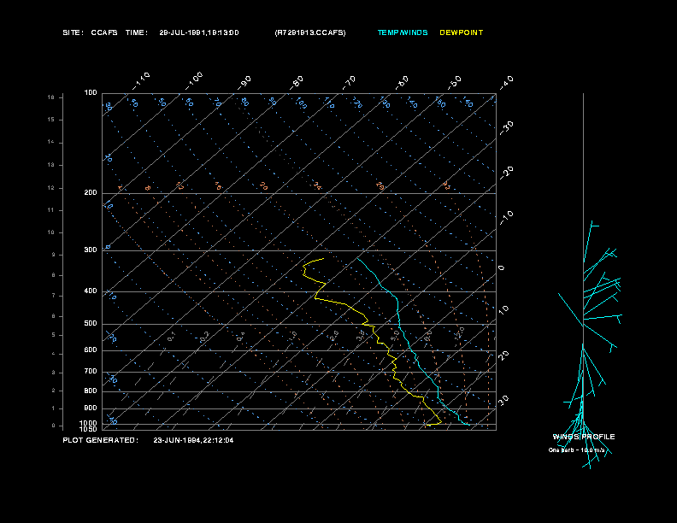
Task: Click the 200 pressure level label
Action: tap(91, 193)
